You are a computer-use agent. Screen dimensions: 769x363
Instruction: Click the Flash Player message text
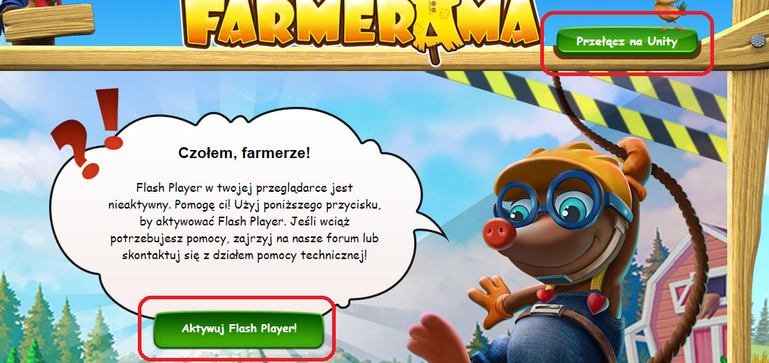click(244, 222)
